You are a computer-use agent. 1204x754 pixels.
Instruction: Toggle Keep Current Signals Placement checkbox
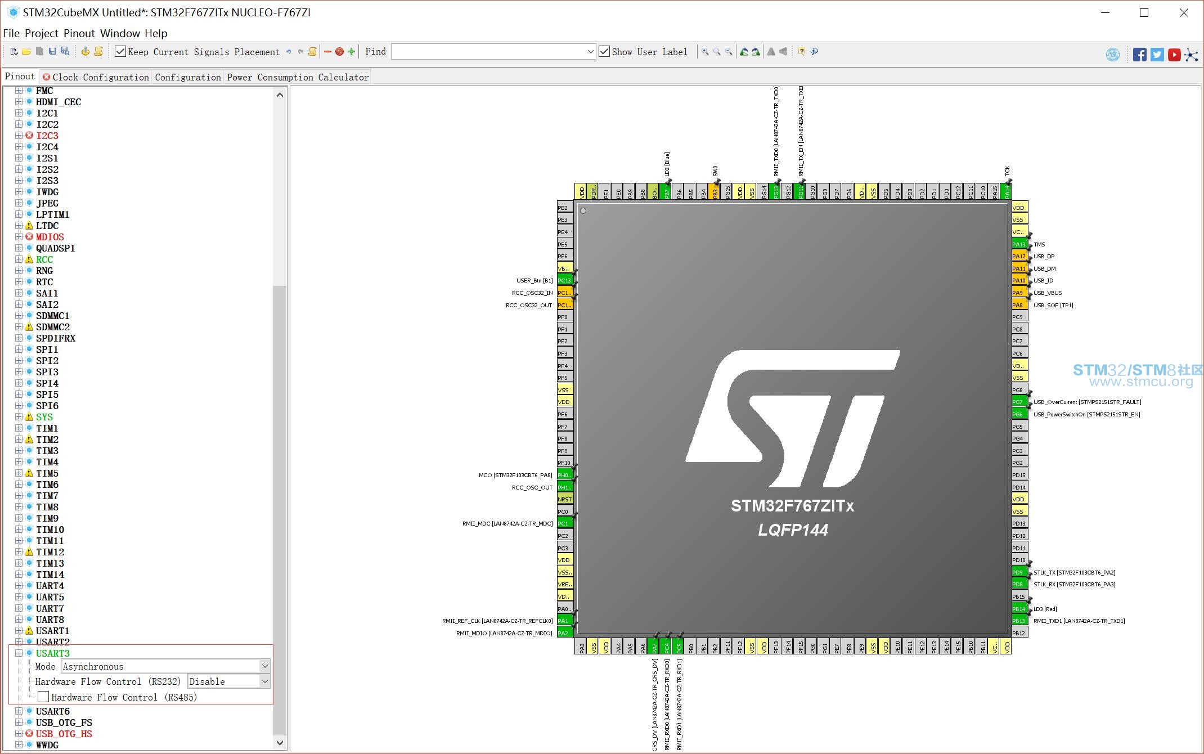[120, 52]
